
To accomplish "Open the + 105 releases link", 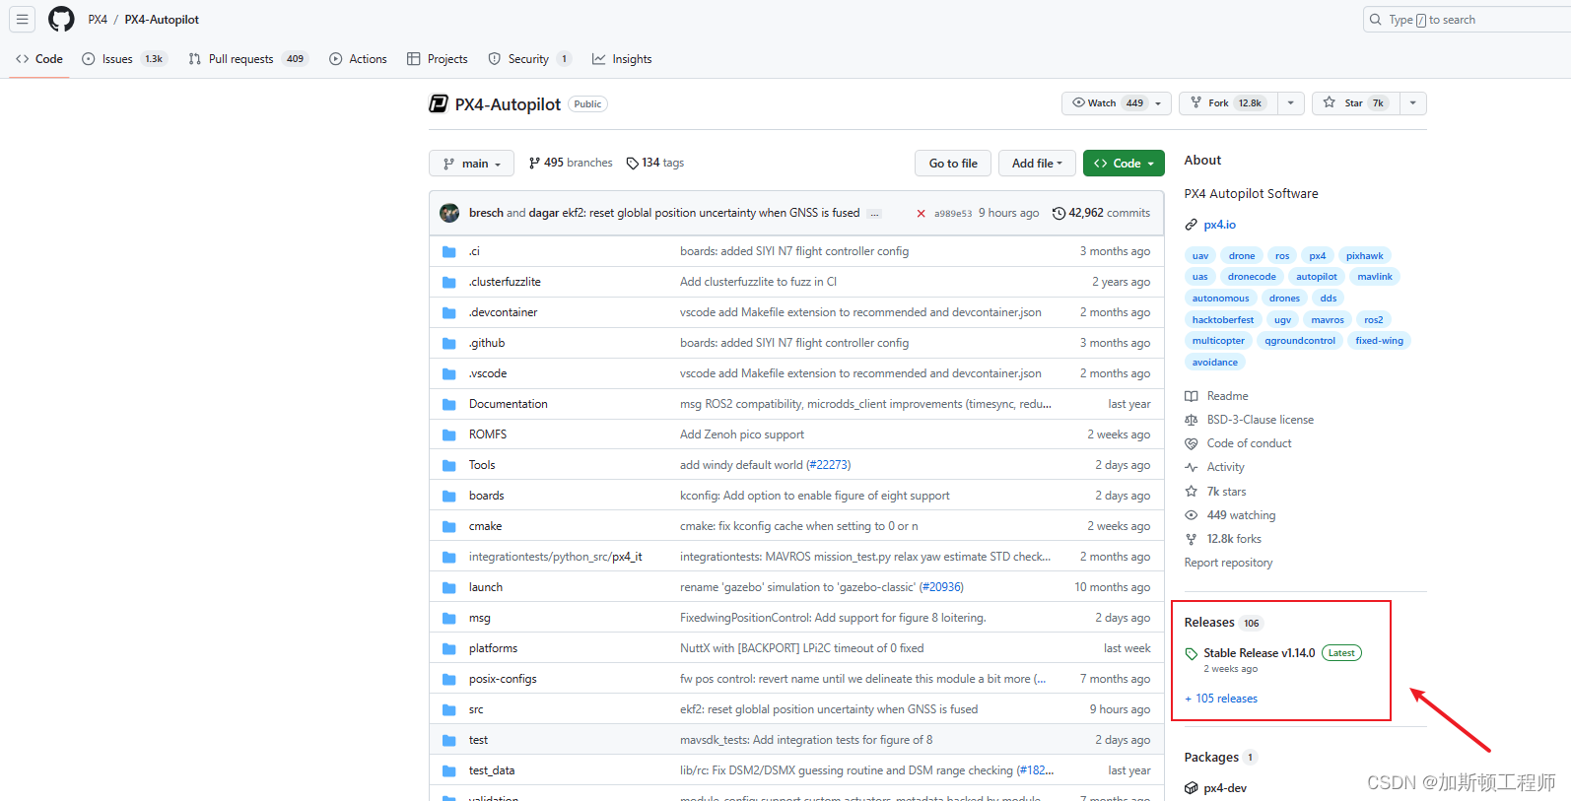I will [x=1221, y=699].
